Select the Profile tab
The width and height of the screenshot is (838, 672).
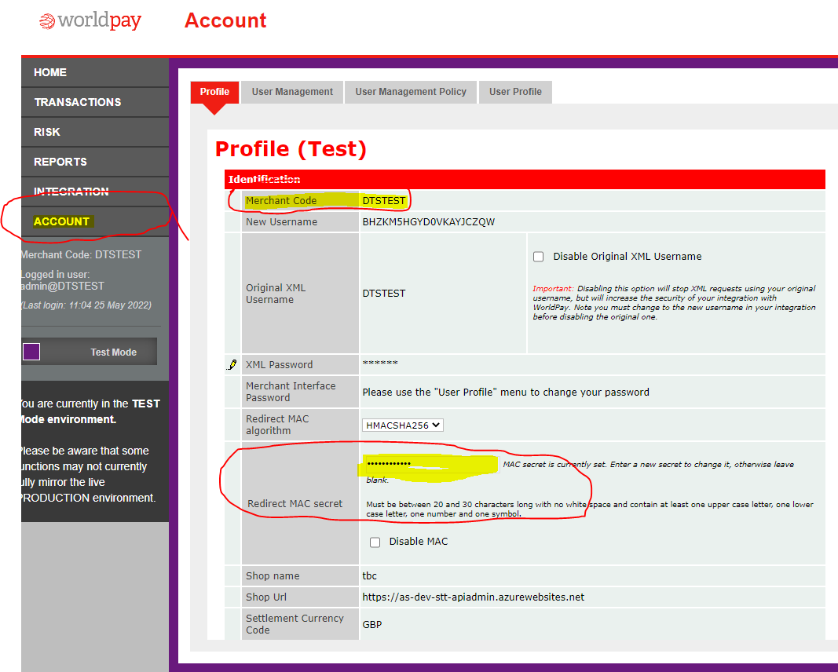point(215,92)
